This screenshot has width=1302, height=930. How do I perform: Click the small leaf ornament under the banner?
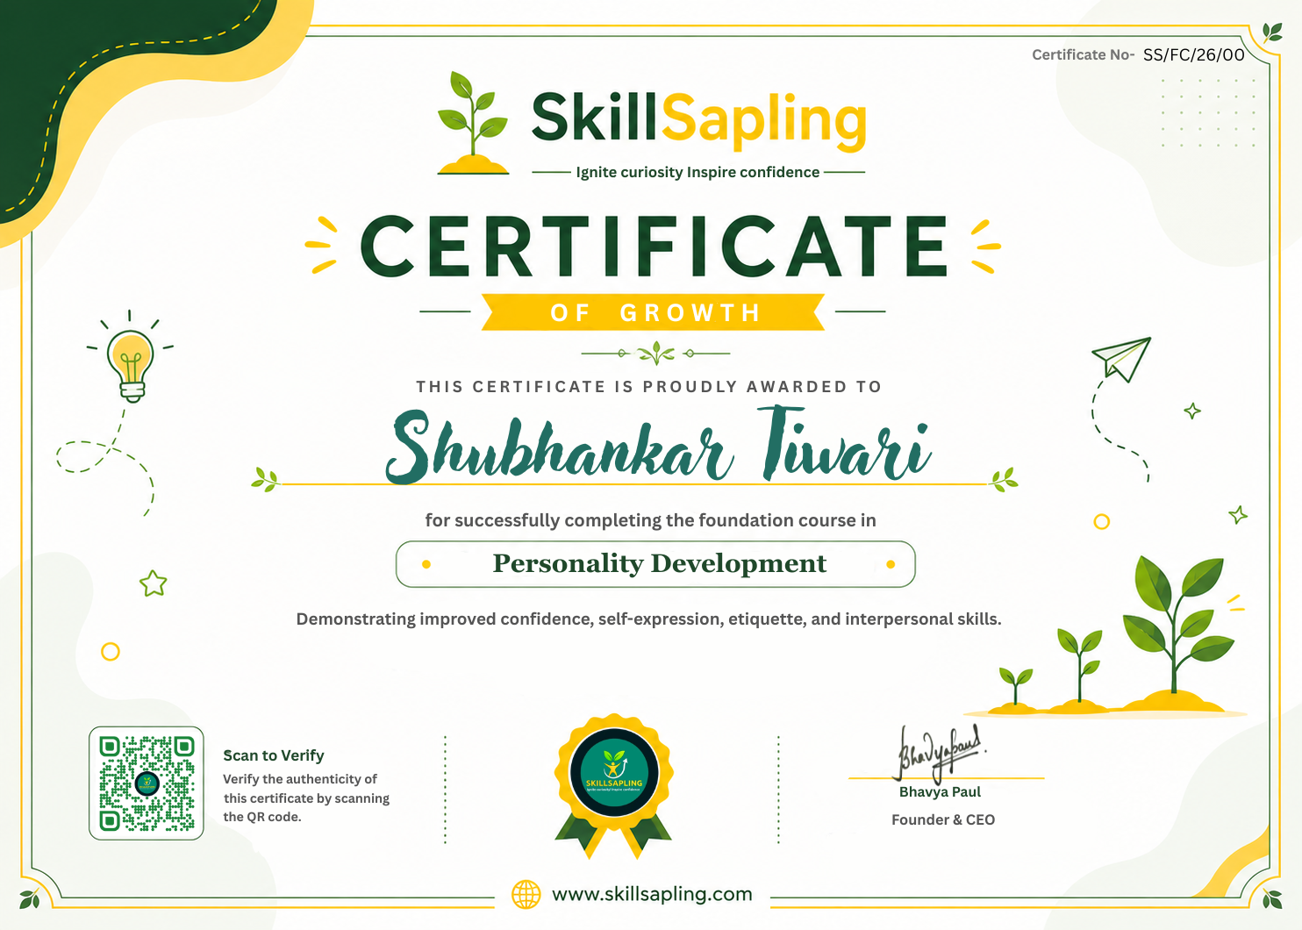pos(655,354)
